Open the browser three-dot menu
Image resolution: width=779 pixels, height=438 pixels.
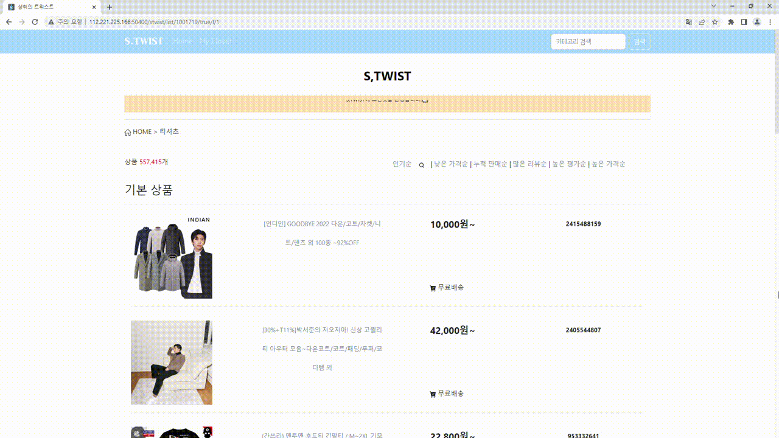point(770,21)
